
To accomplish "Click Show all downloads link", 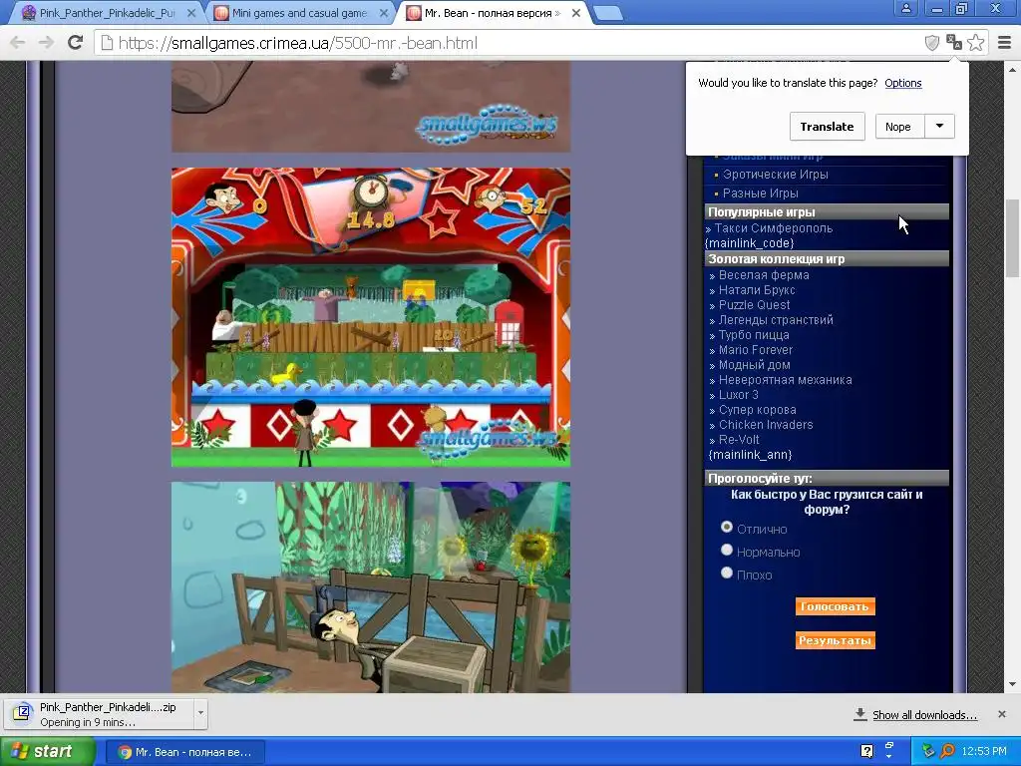I will (924, 714).
